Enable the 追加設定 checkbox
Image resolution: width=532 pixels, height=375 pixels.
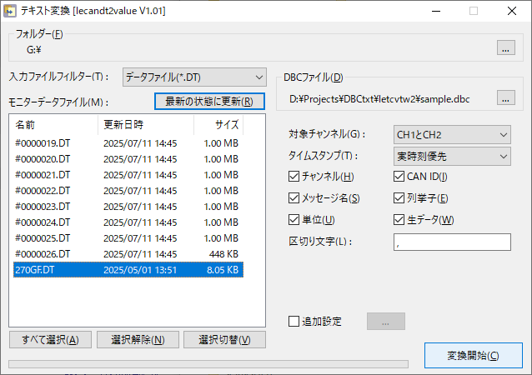pyautogui.click(x=294, y=321)
